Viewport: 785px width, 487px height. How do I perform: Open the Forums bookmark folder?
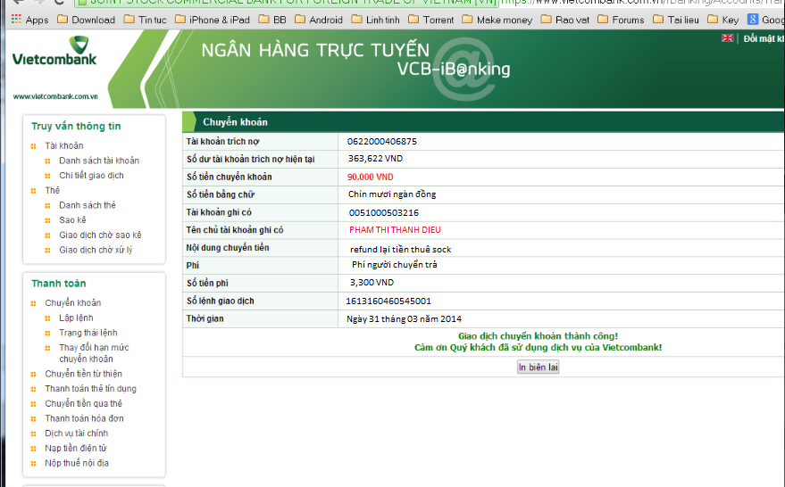tap(621, 20)
